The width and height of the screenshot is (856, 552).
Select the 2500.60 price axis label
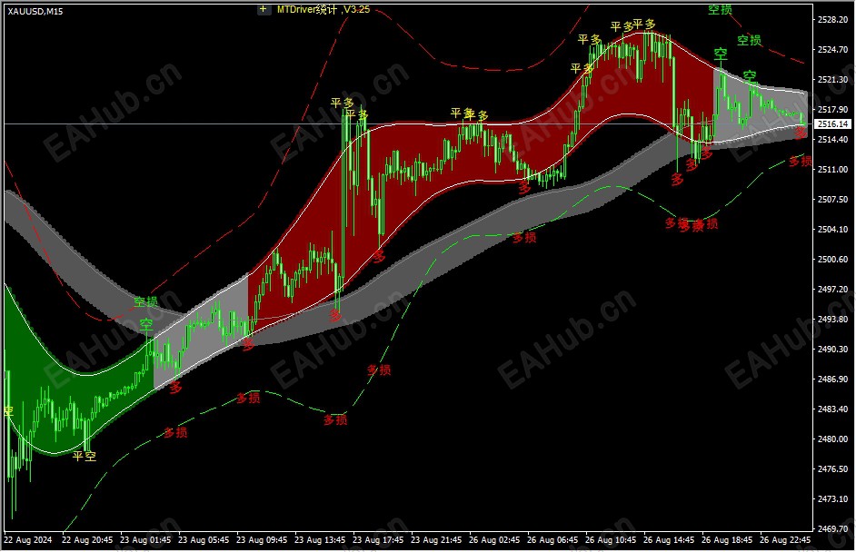[x=832, y=260]
